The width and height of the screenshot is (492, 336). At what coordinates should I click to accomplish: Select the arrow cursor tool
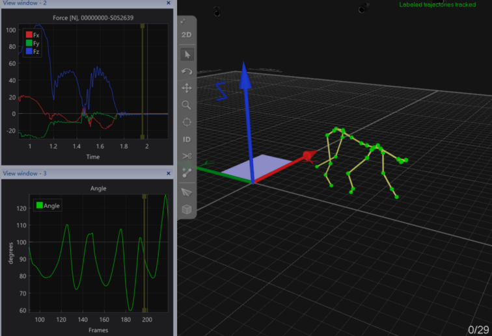coord(187,54)
